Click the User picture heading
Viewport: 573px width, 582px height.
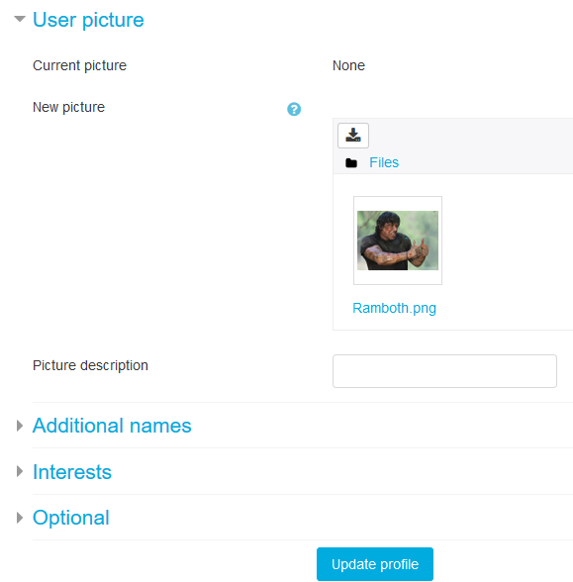click(88, 20)
